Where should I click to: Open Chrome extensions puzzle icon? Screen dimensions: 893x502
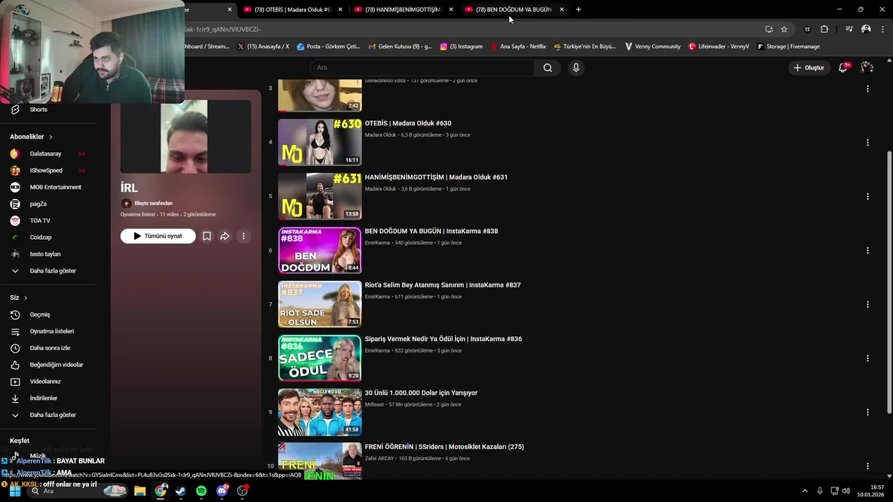coord(825,29)
